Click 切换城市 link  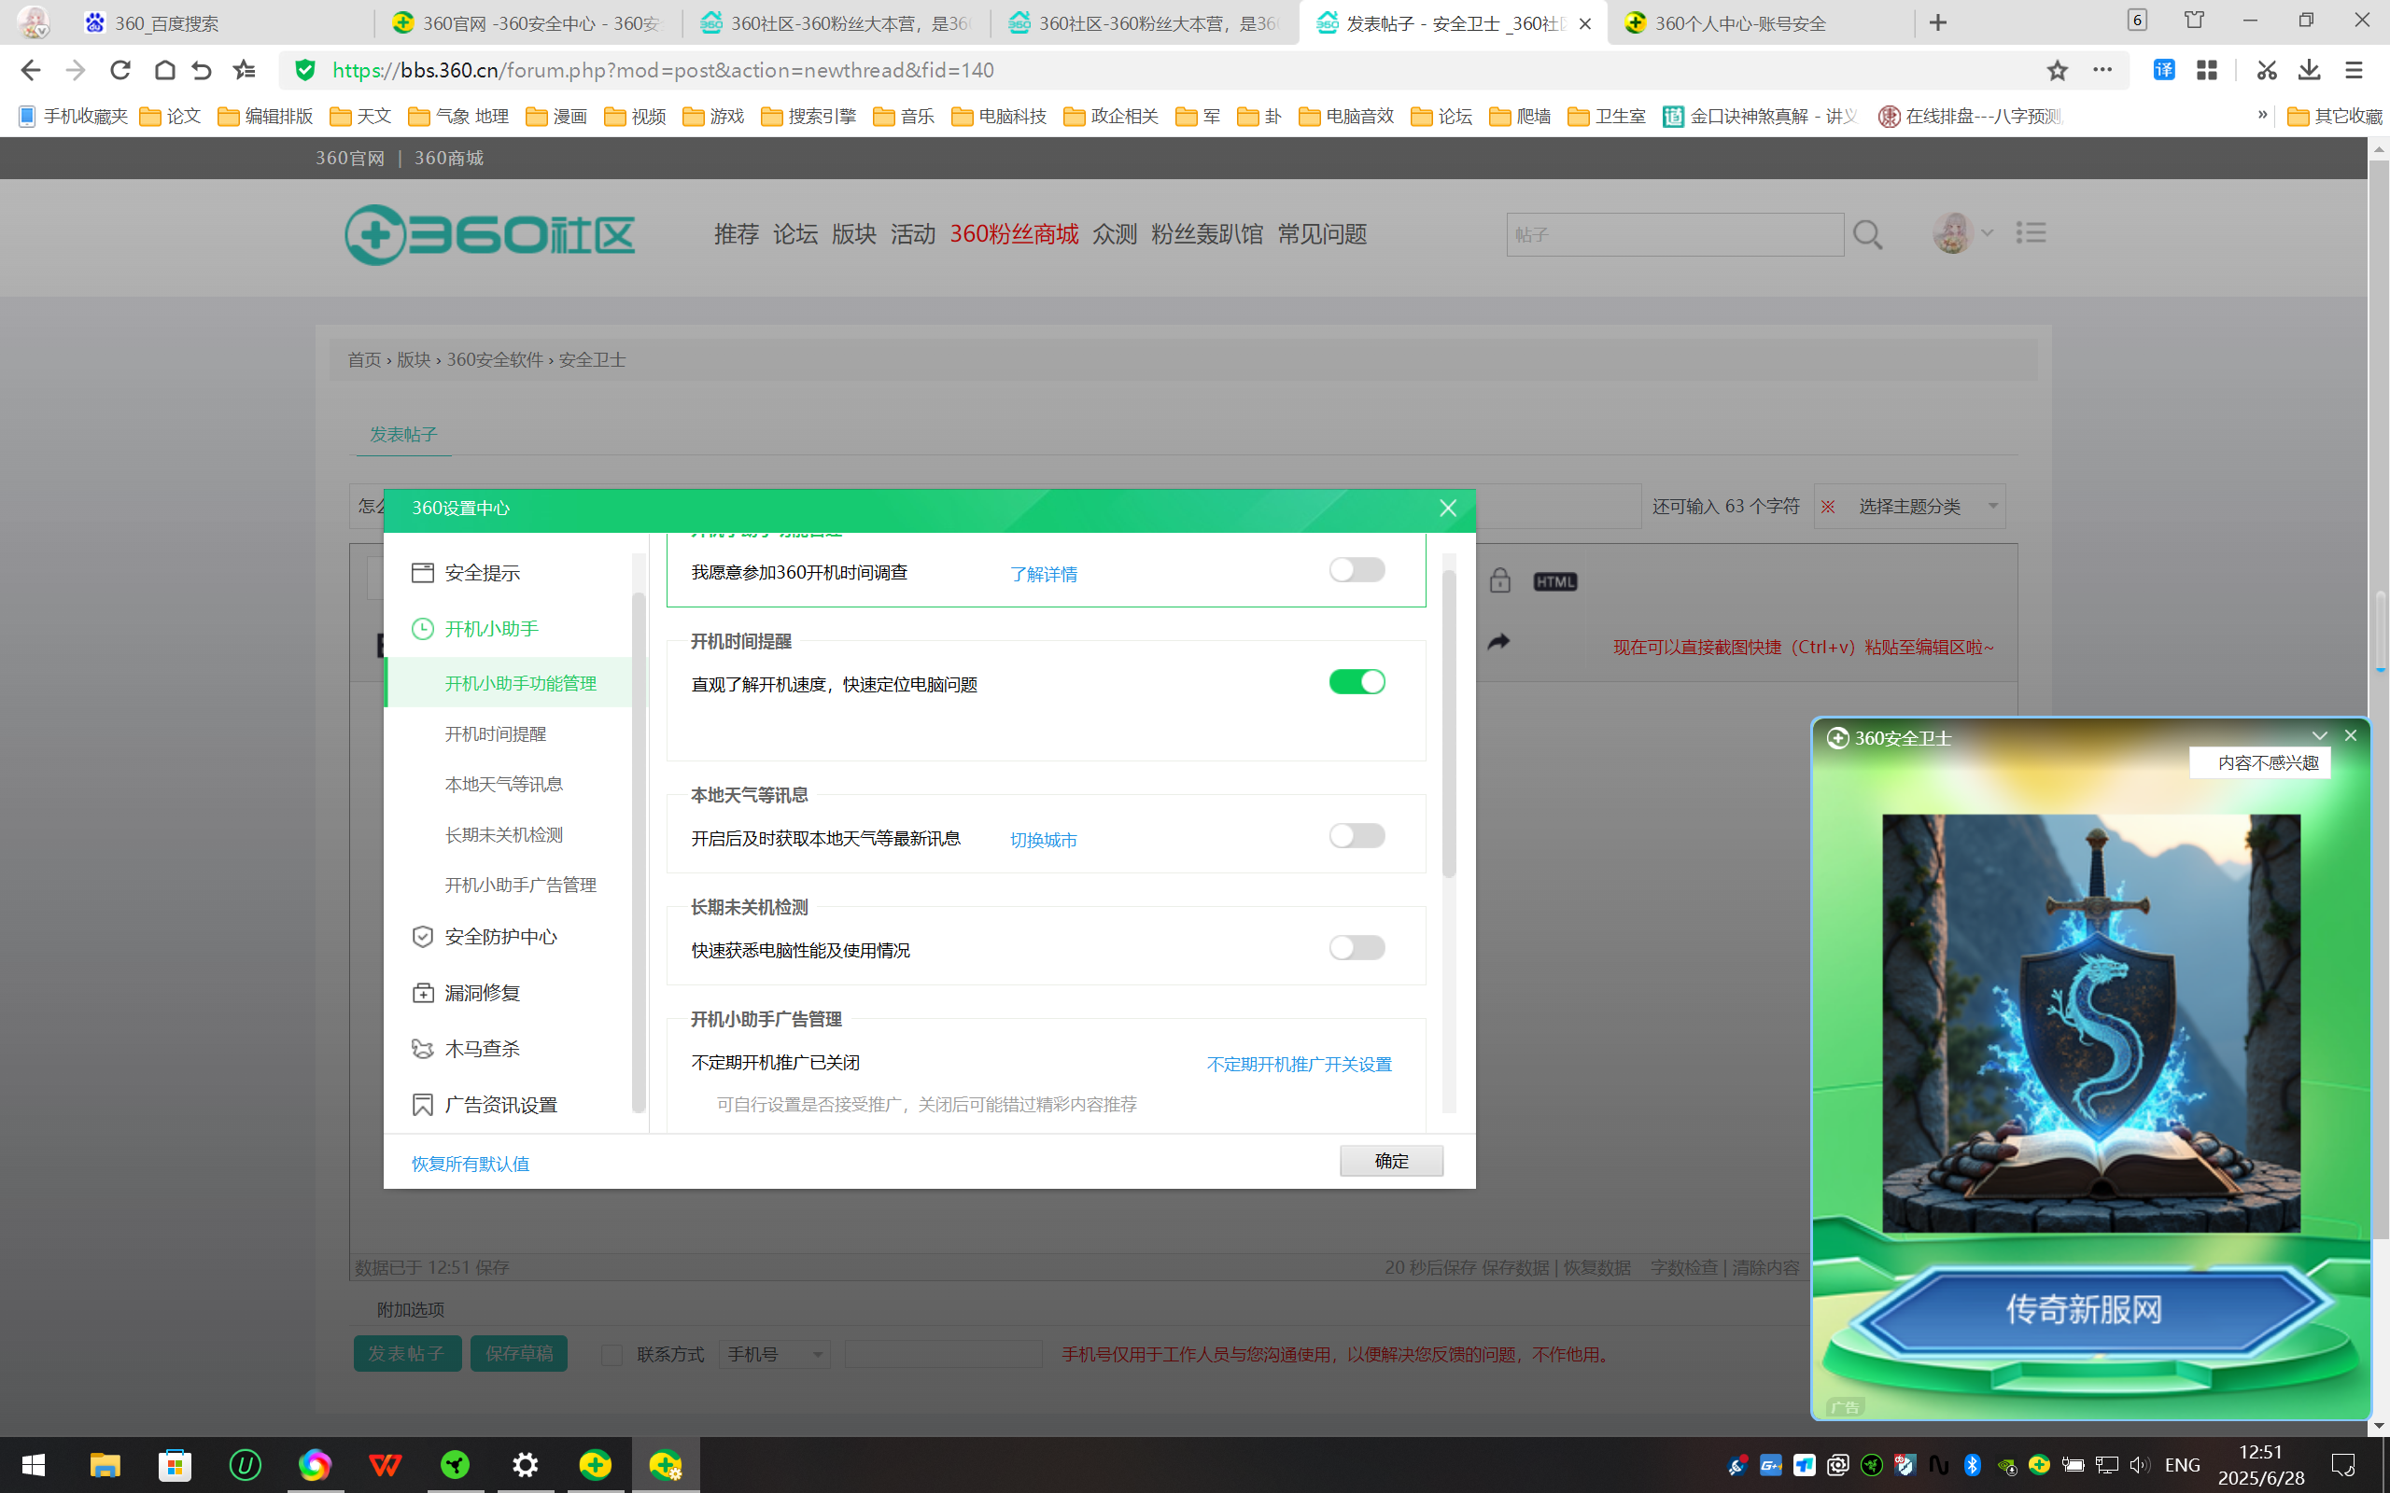pyautogui.click(x=1043, y=841)
